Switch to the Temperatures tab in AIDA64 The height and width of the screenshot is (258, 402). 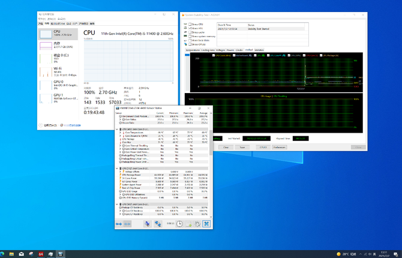[193, 50]
